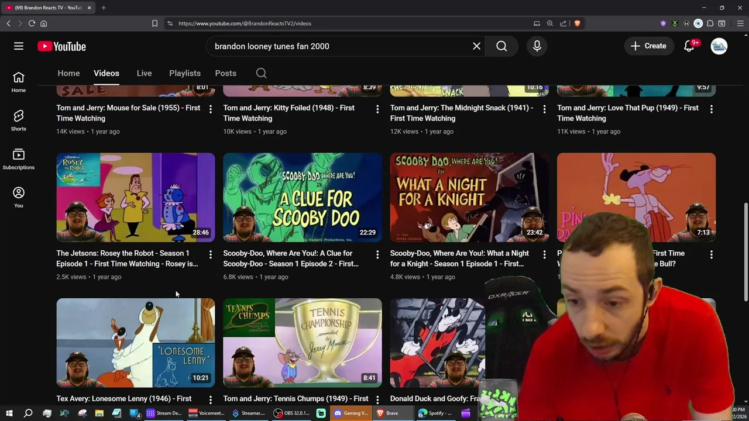The height and width of the screenshot is (421, 749).
Task: Open Brave Shields lion icon
Action: [577, 23]
